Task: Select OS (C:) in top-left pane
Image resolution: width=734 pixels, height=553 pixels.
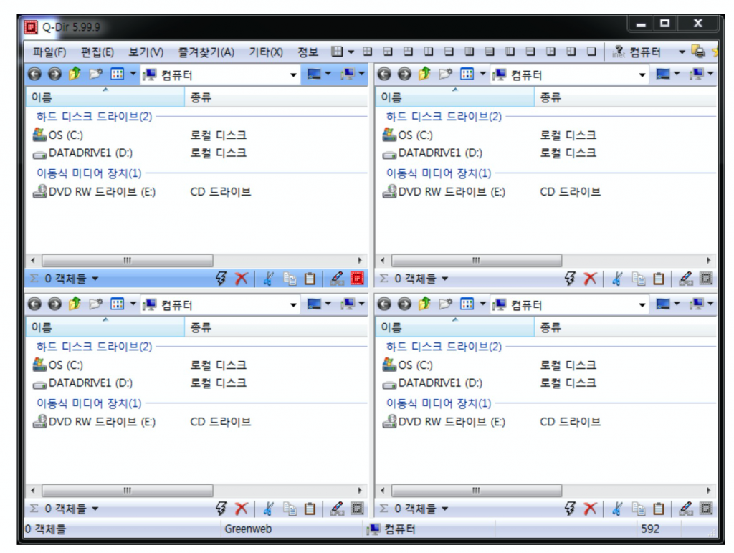Action: pyautogui.click(x=57, y=135)
